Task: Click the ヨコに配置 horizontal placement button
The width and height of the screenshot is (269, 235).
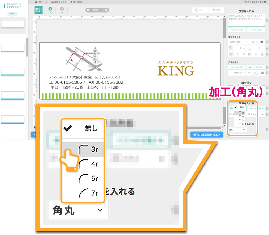Action: (x=237, y=30)
